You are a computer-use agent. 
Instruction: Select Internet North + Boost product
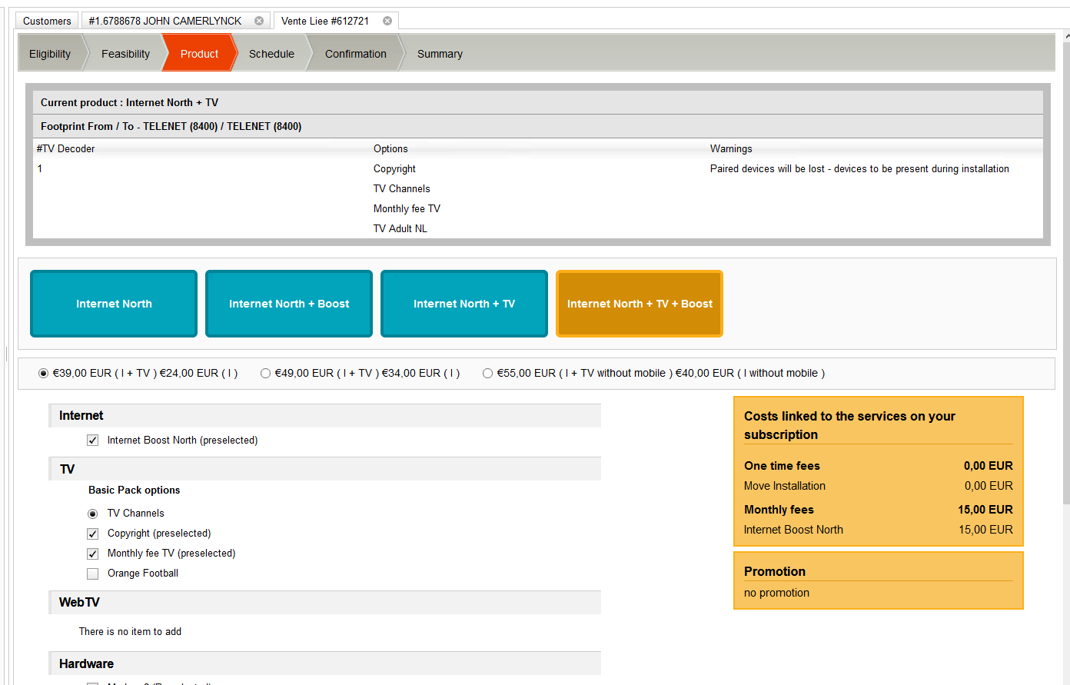[x=289, y=304]
